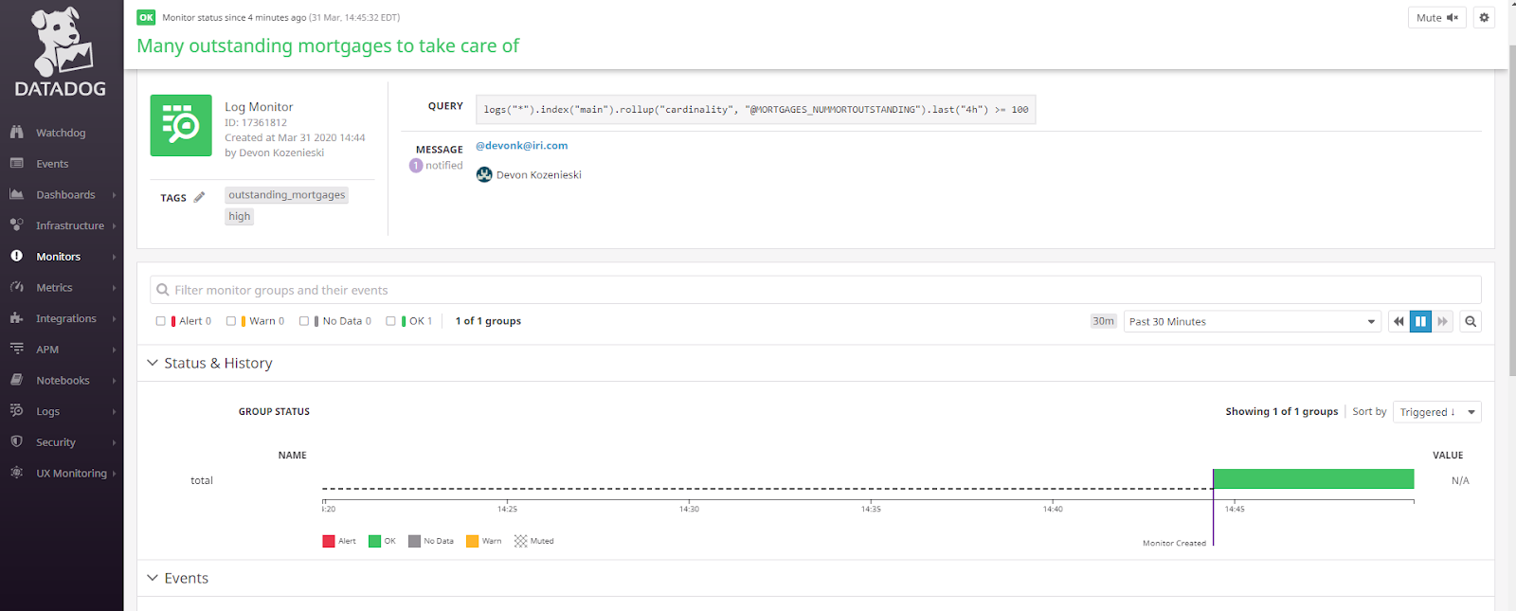
Task: Open the @devonk@iri.com mention link
Action: coord(522,146)
